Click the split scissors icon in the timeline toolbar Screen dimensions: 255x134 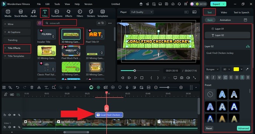coord(39,87)
